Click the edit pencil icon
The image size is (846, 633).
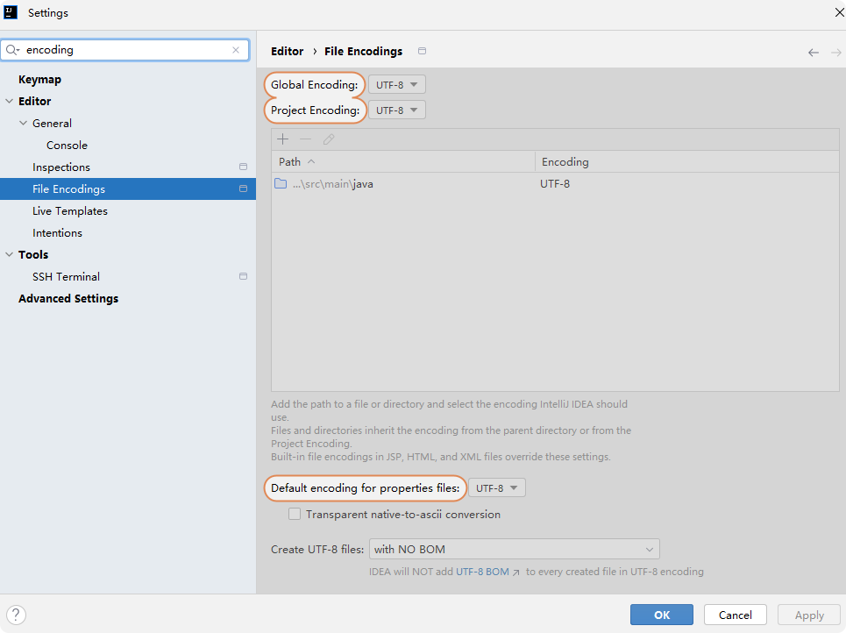(x=329, y=139)
